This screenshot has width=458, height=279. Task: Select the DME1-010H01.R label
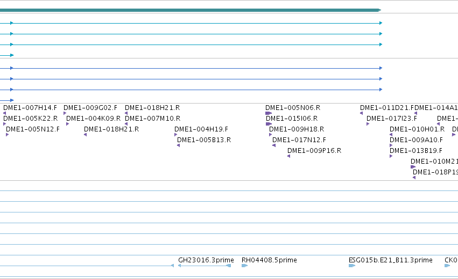point(417,129)
